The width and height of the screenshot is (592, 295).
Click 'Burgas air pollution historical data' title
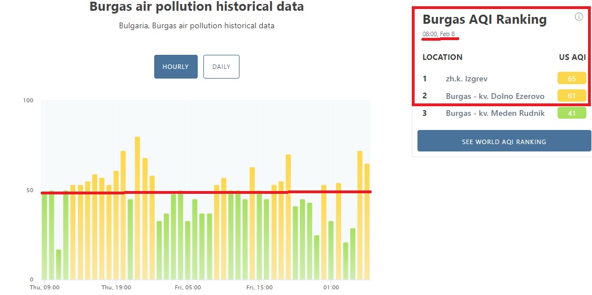tap(197, 6)
